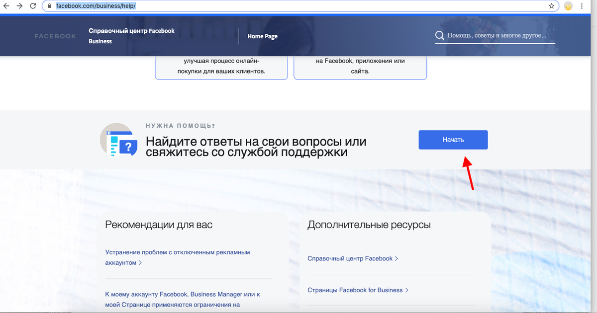The image size is (597, 313).
Task: Bookmark the page with the star icon
Action: tap(551, 6)
